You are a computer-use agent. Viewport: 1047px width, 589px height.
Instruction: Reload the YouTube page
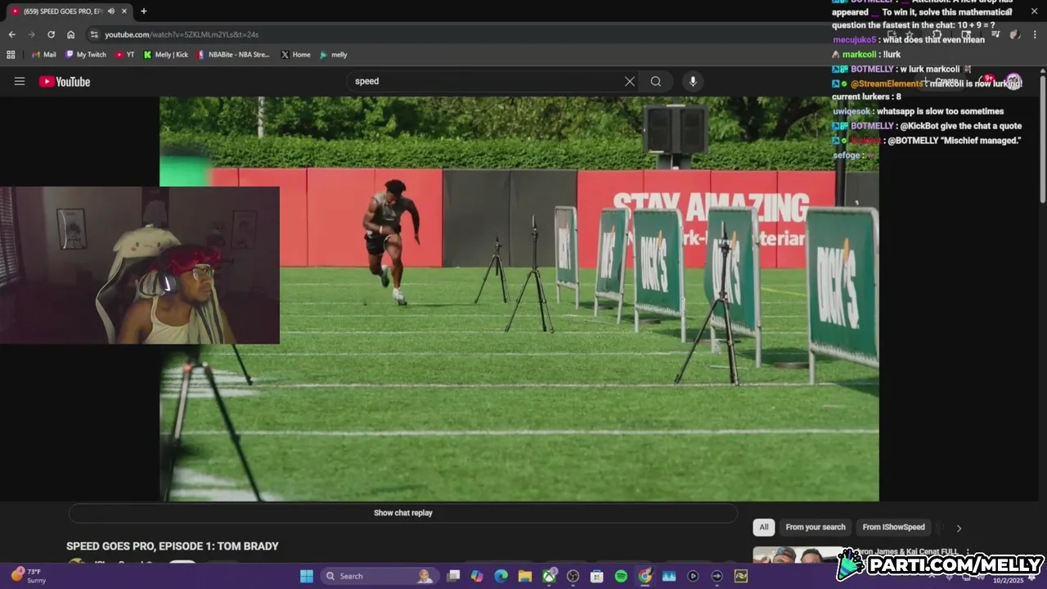click(x=51, y=34)
